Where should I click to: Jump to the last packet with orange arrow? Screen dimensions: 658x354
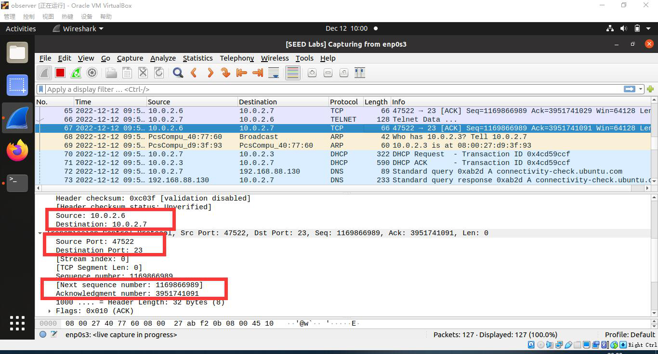257,73
